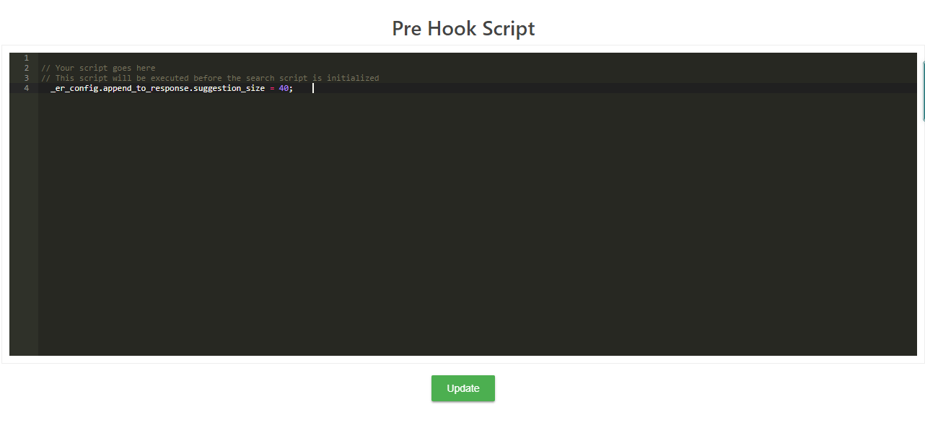
Task: Click line number 2 in the gutter
Action: (x=26, y=67)
